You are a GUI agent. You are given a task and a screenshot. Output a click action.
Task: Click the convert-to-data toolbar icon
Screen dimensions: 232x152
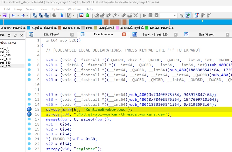tap(102, 15)
